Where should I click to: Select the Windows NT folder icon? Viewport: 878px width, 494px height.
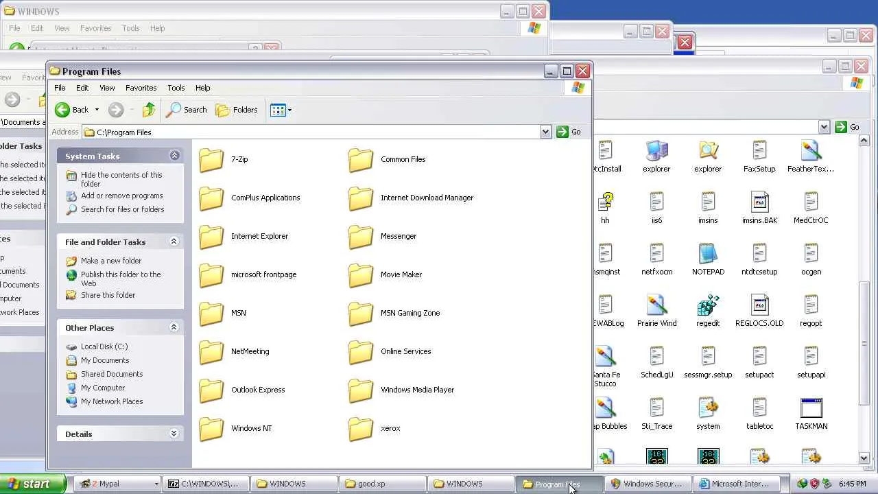[x=211, y=429]
